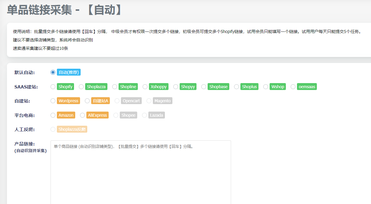Image resolution: width=371 pixels, height=204 pixels.
Task: Choose the oemsaas store type
Action: click(x=293, y=87)
